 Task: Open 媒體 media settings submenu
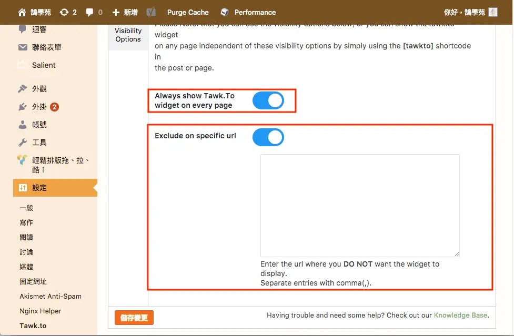(x=26, y=267)
